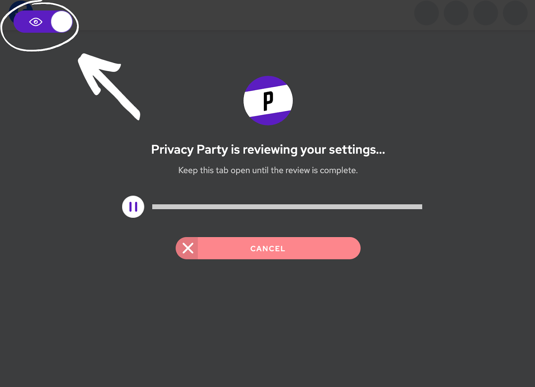Click the X icon on the cancel button
The width and height of the screenshot is (535, 387).
click(x=188, y=248)
